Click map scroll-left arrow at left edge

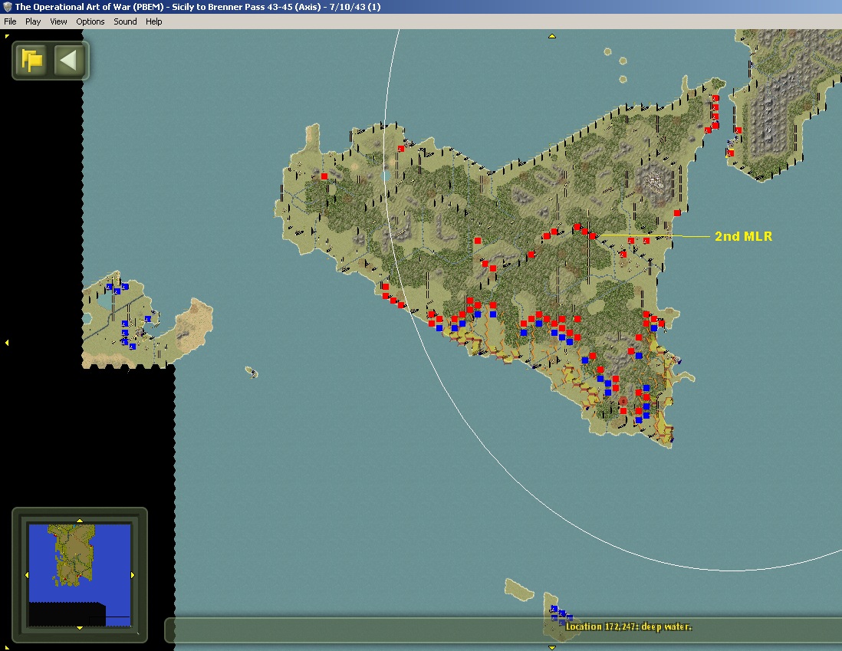pos(7,343)
